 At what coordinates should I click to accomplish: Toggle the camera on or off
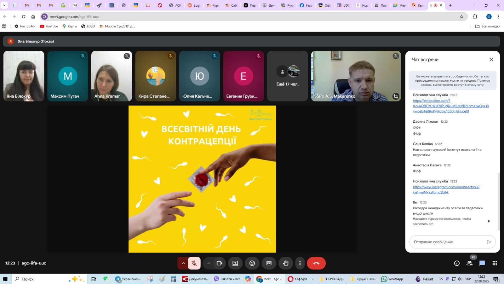click(x=220, y=263)
